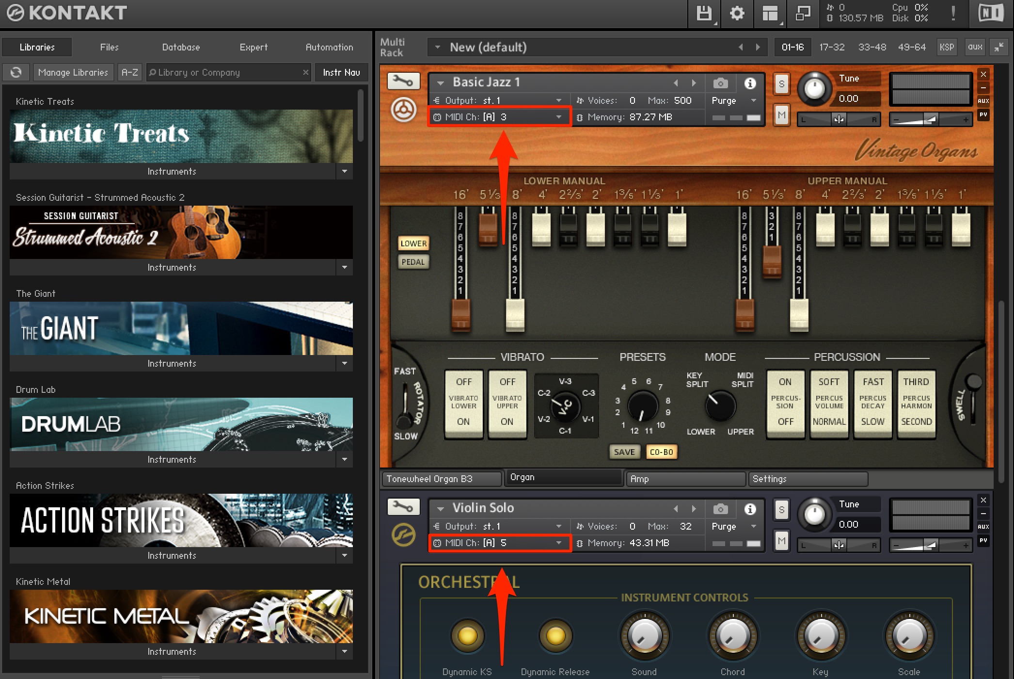Viewport: 1014px width, 679px height.
Task: Go to previous Basic Jazz 1 preset arrow
Action: tap(676, 83)
